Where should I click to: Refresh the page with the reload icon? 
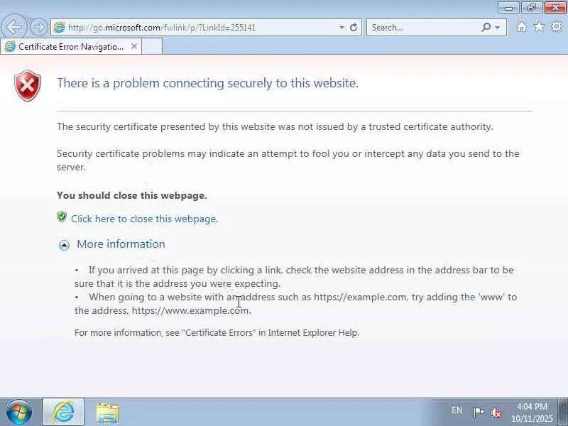pyautogui.click(x=354, y=28)
